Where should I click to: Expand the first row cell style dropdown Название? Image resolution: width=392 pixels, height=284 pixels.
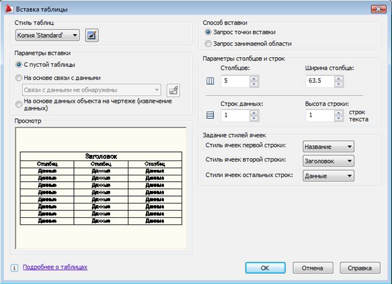(x=328, y=146)
